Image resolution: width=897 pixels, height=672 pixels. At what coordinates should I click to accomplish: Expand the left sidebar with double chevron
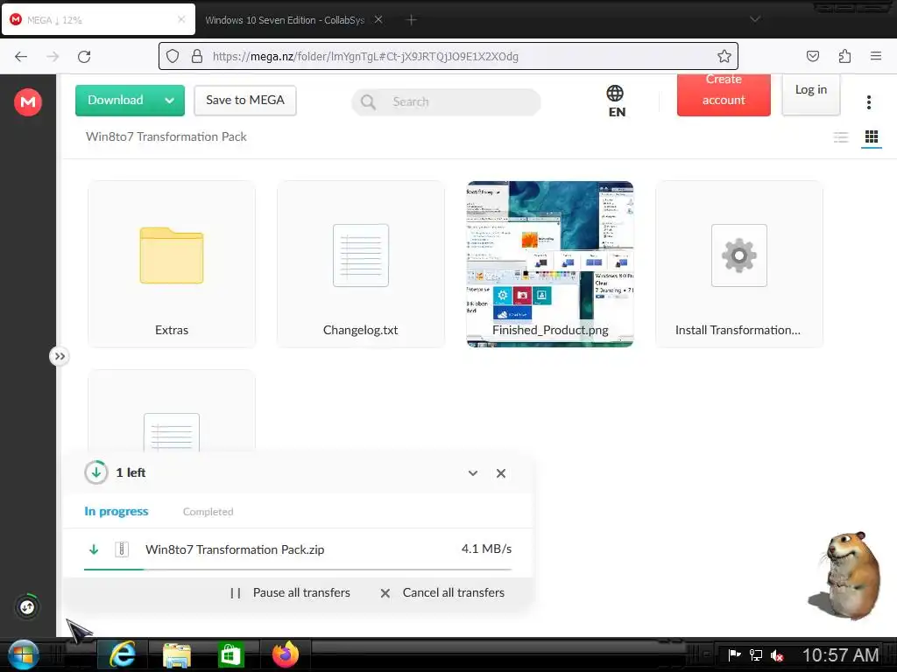[59, 357]
